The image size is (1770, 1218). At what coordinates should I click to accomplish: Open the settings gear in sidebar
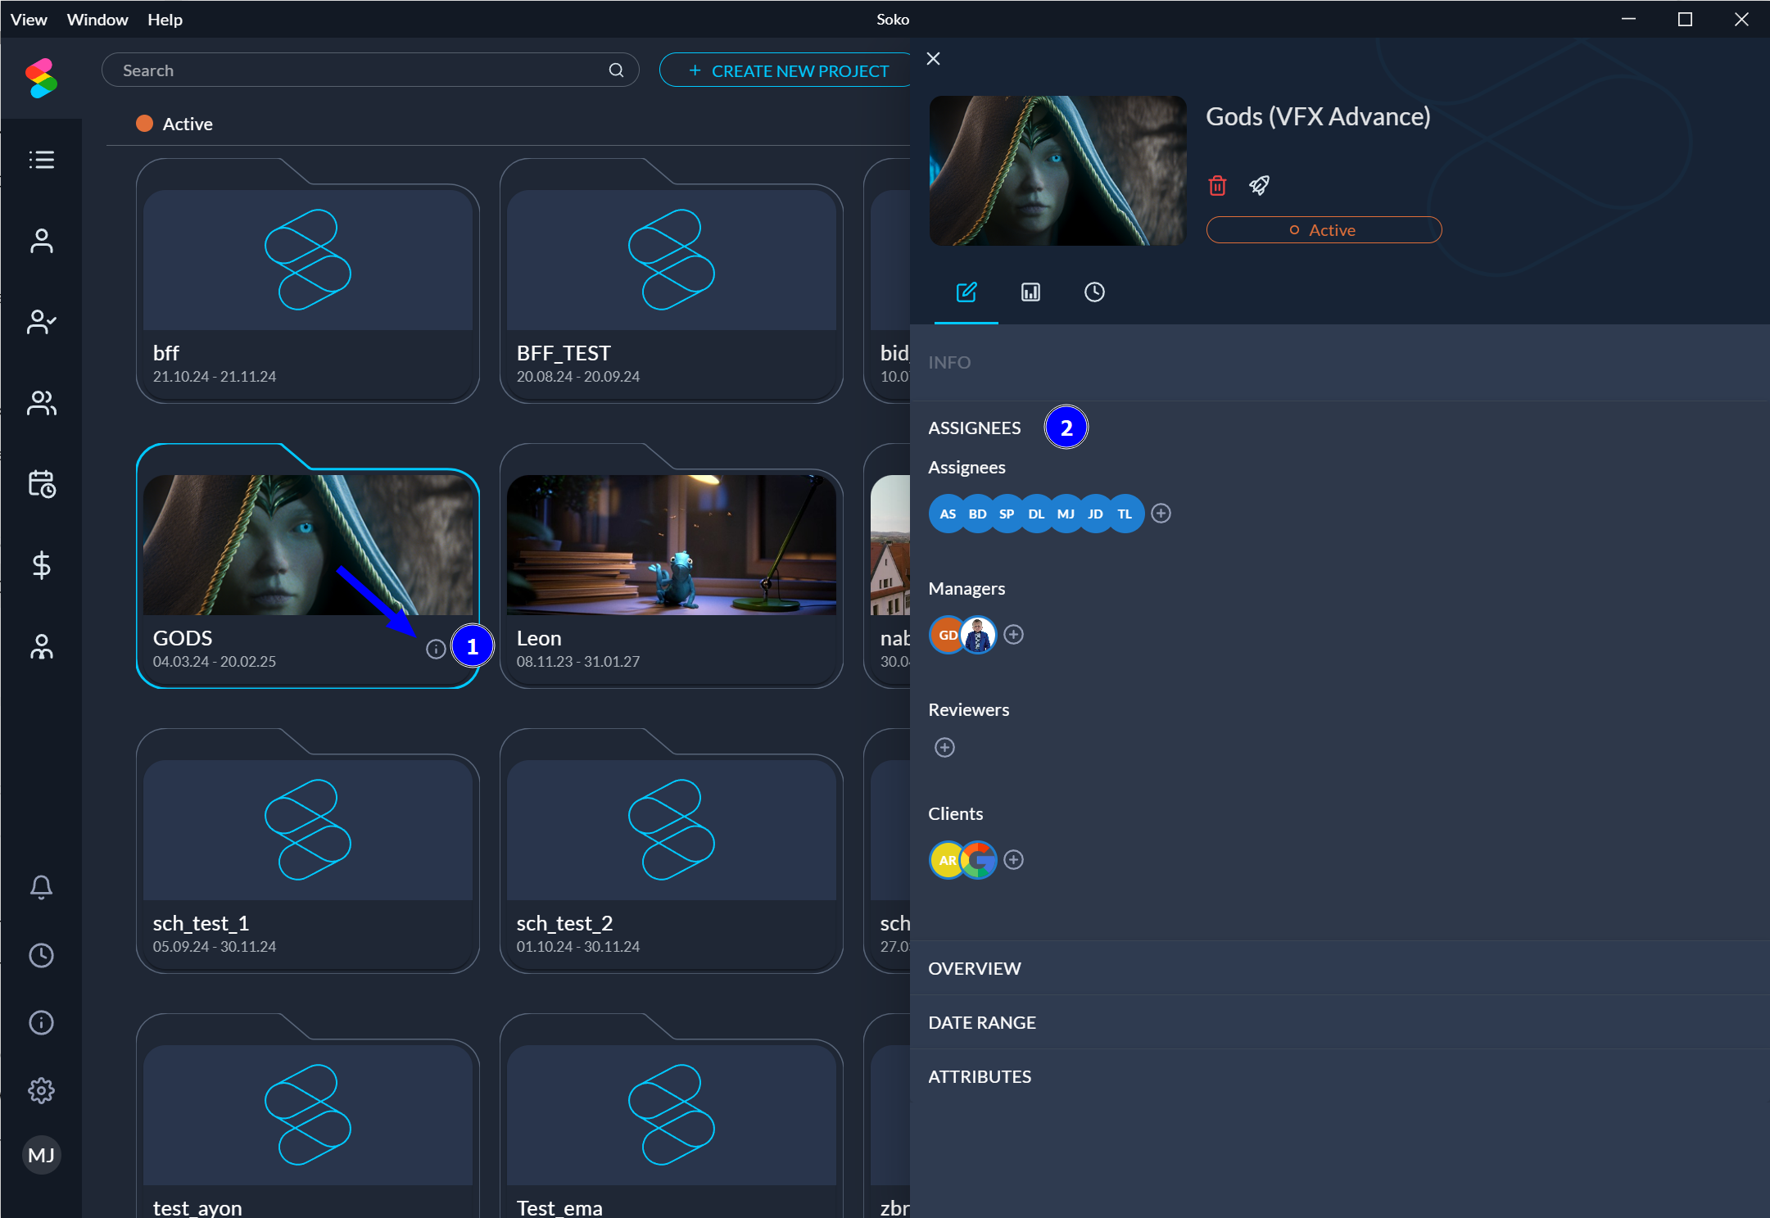pyautogui.click(x=41, y=1090)
